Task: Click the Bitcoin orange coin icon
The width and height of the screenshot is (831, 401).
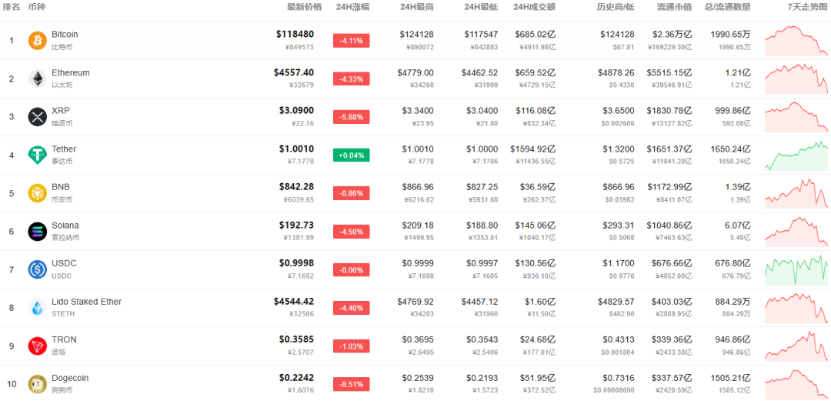Action: (x=38, y=40)
